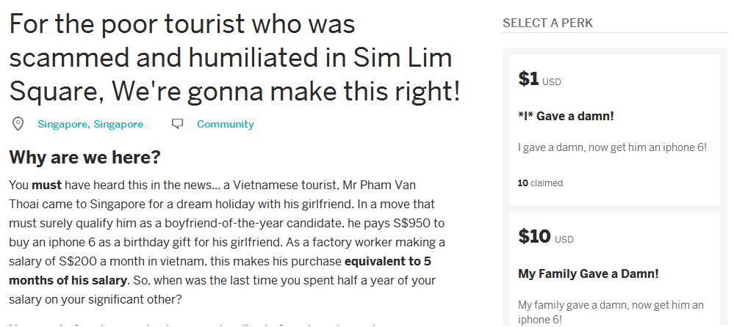The width and height of the screenshot is (734, 327).
Task: Choose the "My Family Gave a Damn!" perk title
Action: (588, 273)
